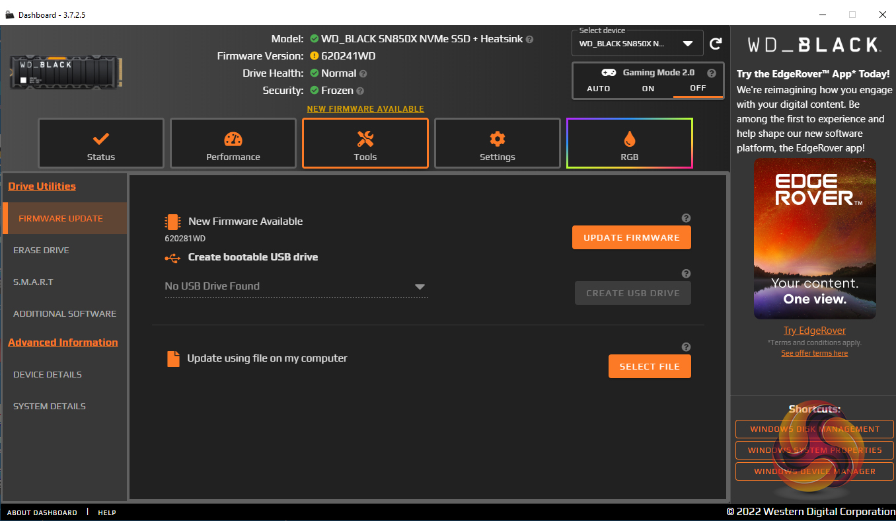Click the Settings gear icon
Image resolution: width=896 pixels, height=521 pixels.
tap(498, 139)
